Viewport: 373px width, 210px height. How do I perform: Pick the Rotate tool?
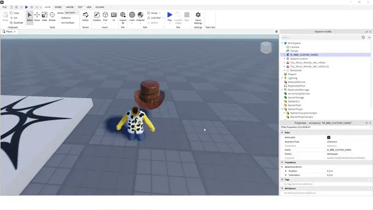coord(52,17)
